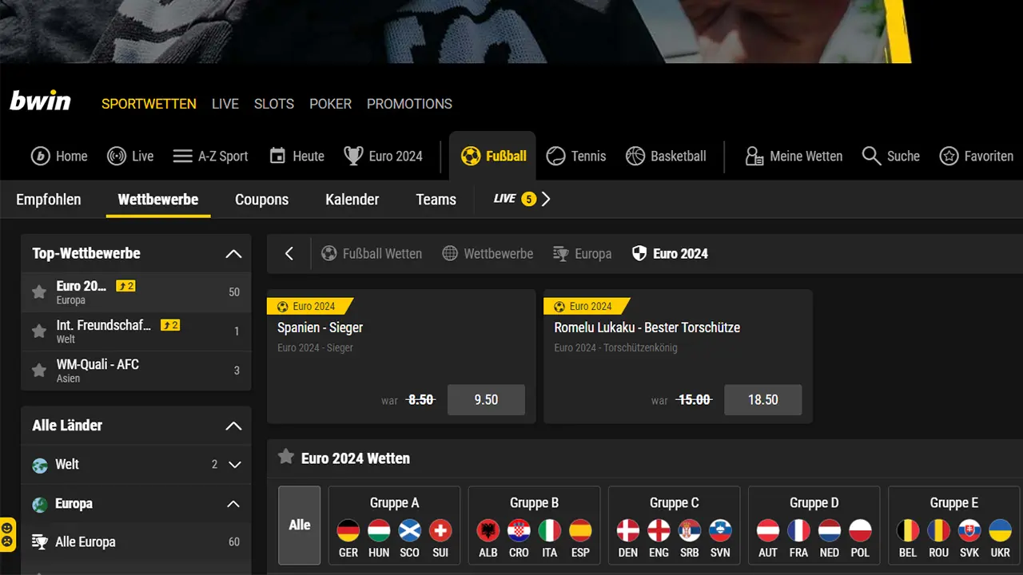Click the France FRA flag
1023x575 pixels.
(x=798, y=530)
